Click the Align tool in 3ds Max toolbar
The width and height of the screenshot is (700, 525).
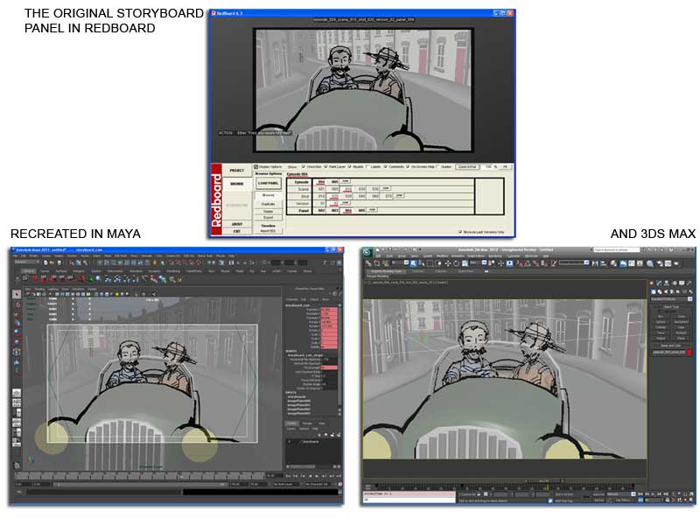(604, 263)
